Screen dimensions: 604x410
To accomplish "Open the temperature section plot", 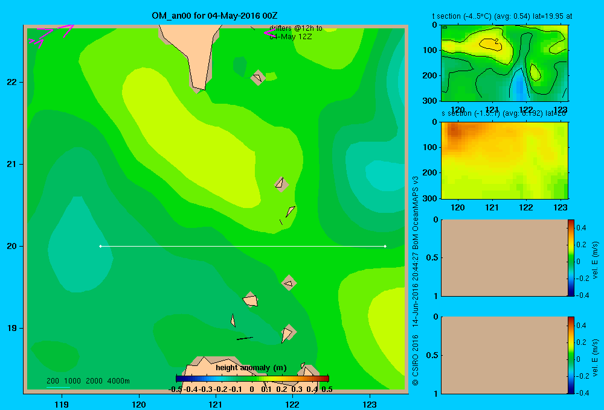I will pos(504,63).
